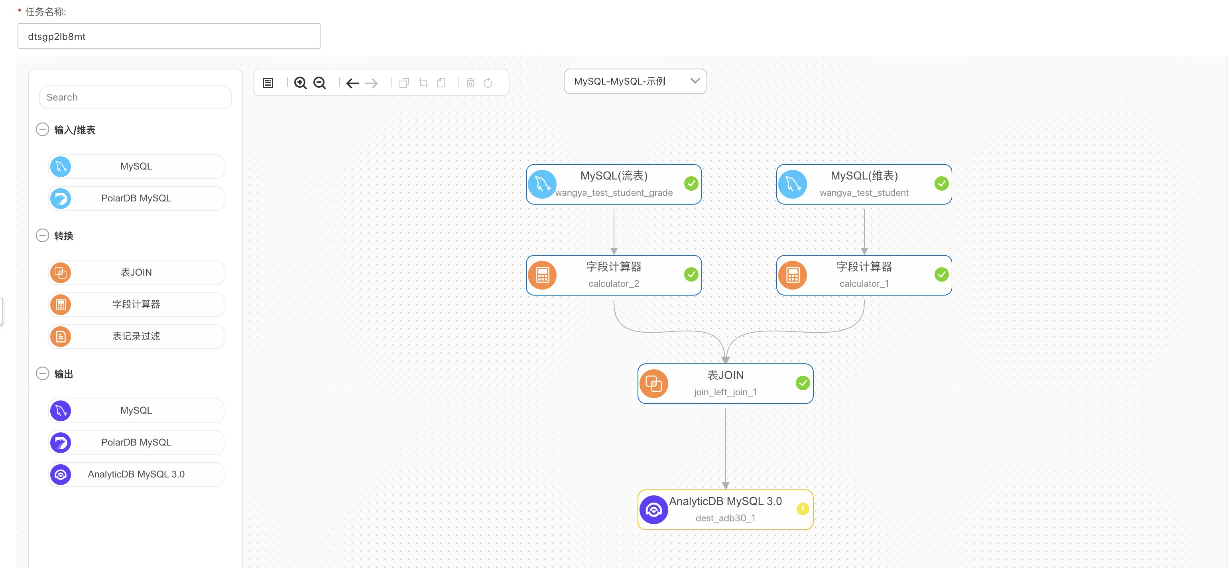Click the task name input field dtsgp2lb8mt

click(168, 35)
